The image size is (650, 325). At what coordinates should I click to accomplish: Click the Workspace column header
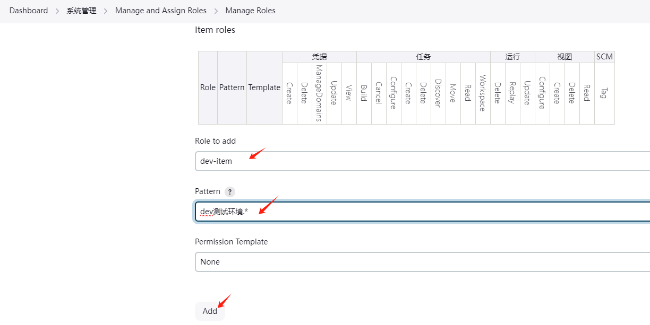click(x=483, y=93)
